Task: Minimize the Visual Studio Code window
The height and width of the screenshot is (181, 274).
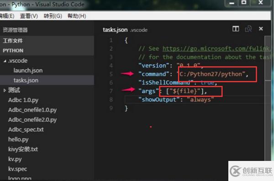Action: [x=232, y=3]
